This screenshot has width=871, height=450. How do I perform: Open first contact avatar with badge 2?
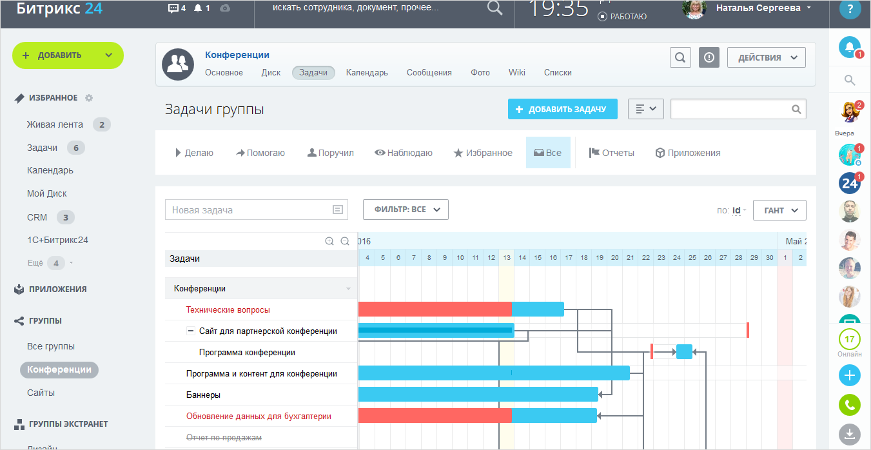(x=850, y=112)
